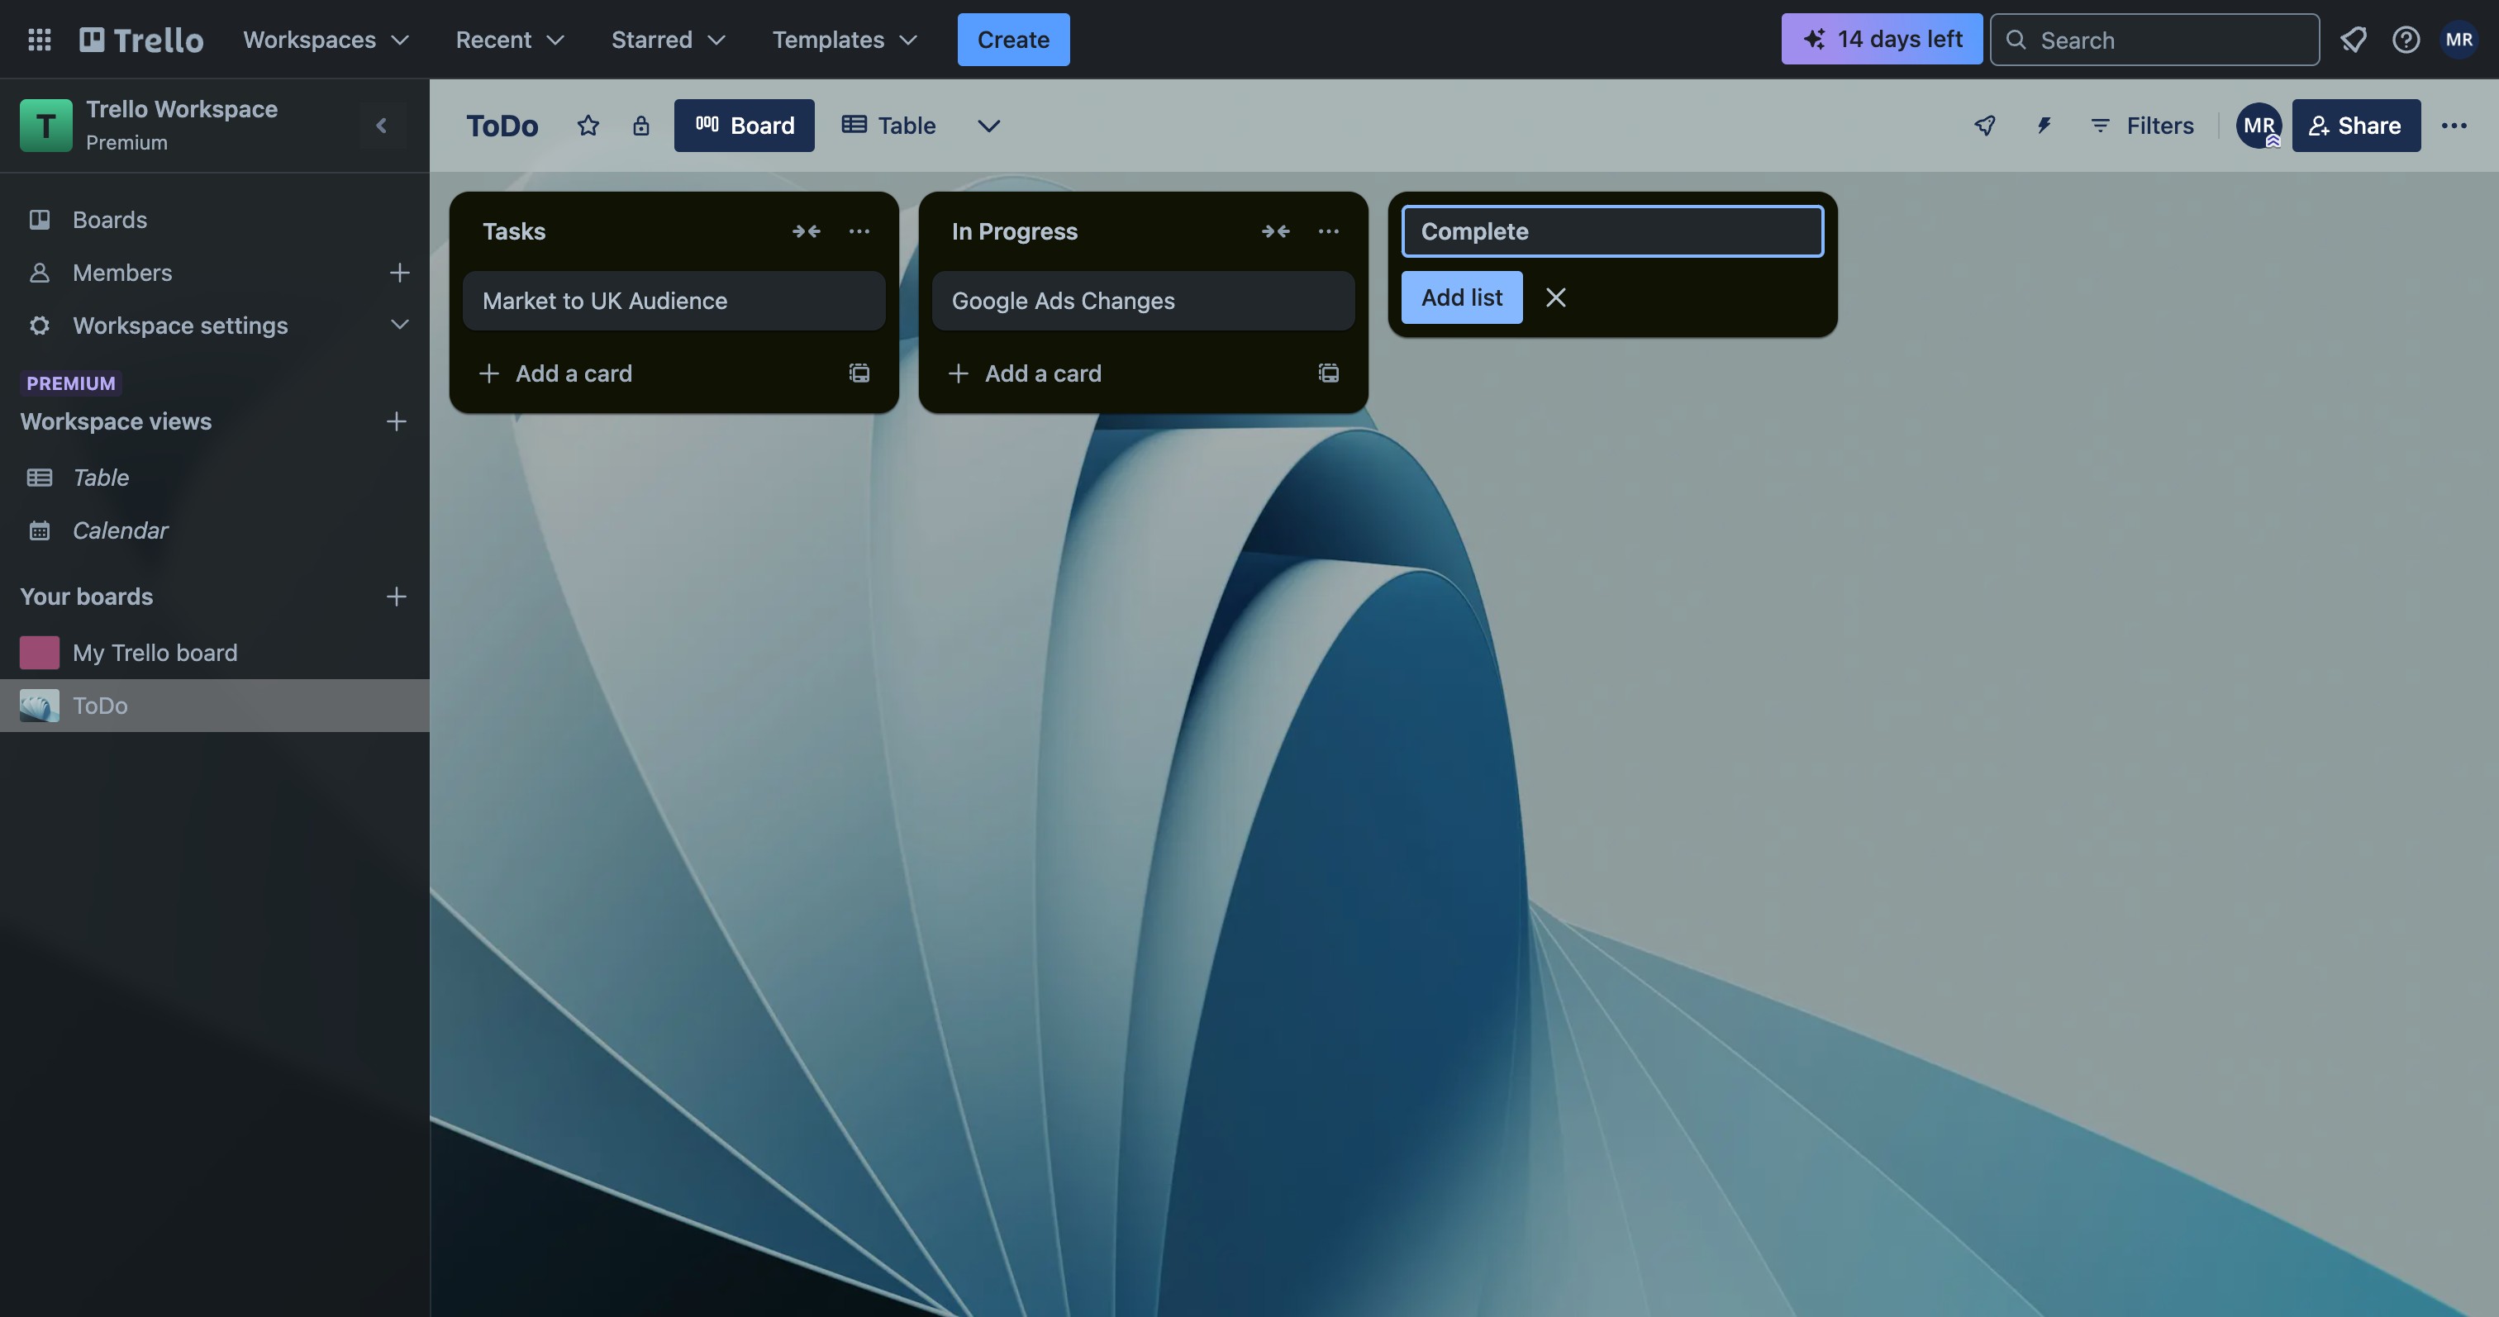Open Automation lightning bolt icon

[2044, 125]
